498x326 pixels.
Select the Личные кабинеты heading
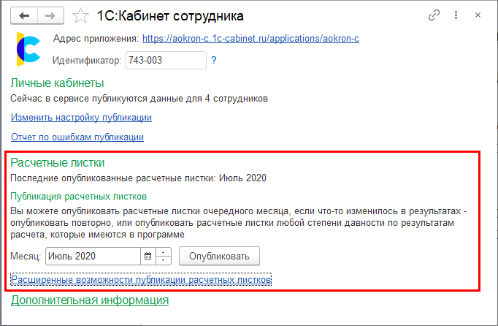(57, 83)
